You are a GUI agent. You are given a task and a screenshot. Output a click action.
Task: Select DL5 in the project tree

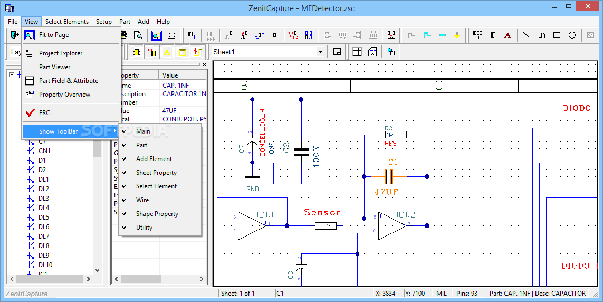(44, 218)
